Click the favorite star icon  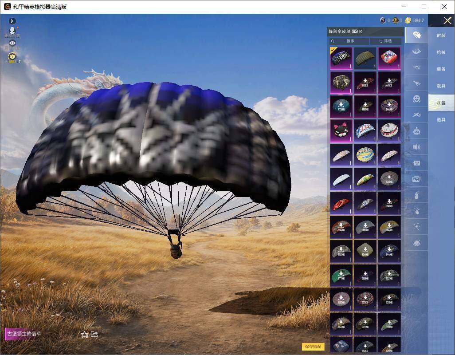click(x=85, y=335)
